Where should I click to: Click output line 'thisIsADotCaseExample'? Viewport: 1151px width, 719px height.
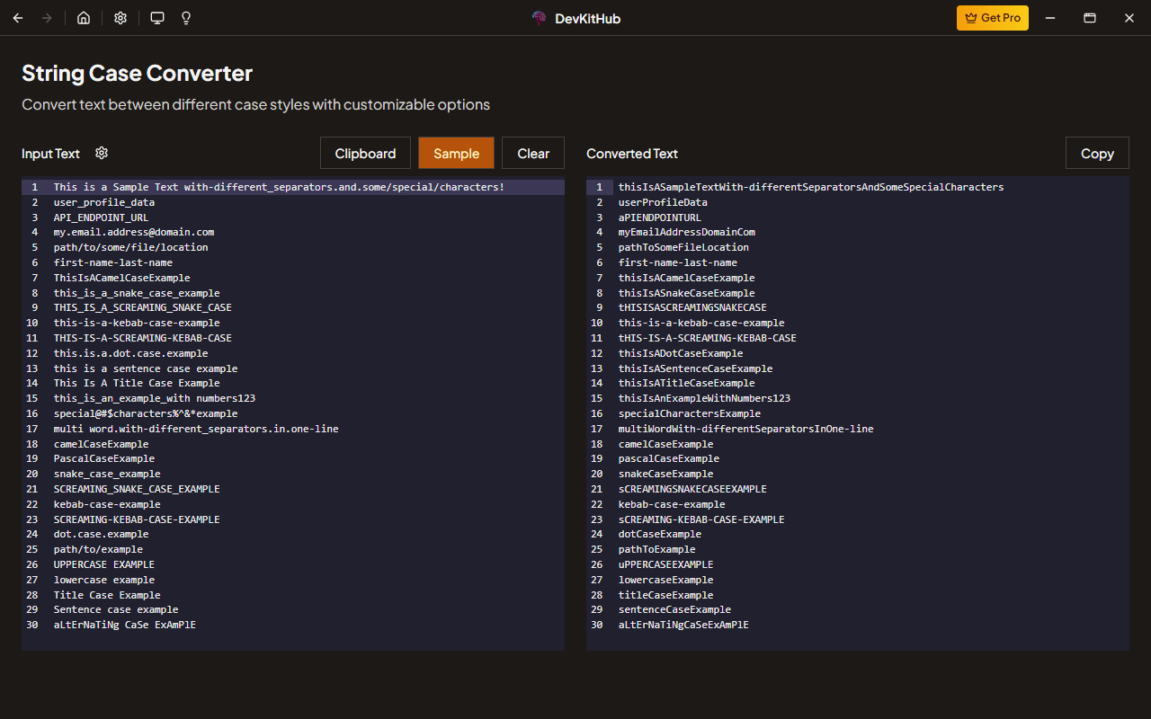pyautogui.click(x=681, y=353)
